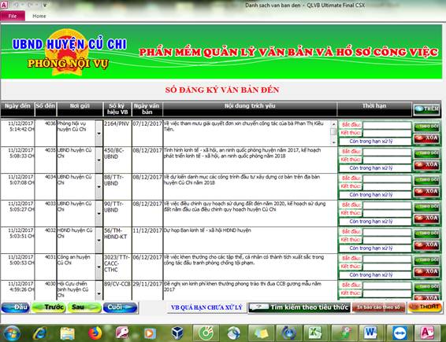
Task: Expand sender dropdown for record 4036
Action: pos(98,133)
